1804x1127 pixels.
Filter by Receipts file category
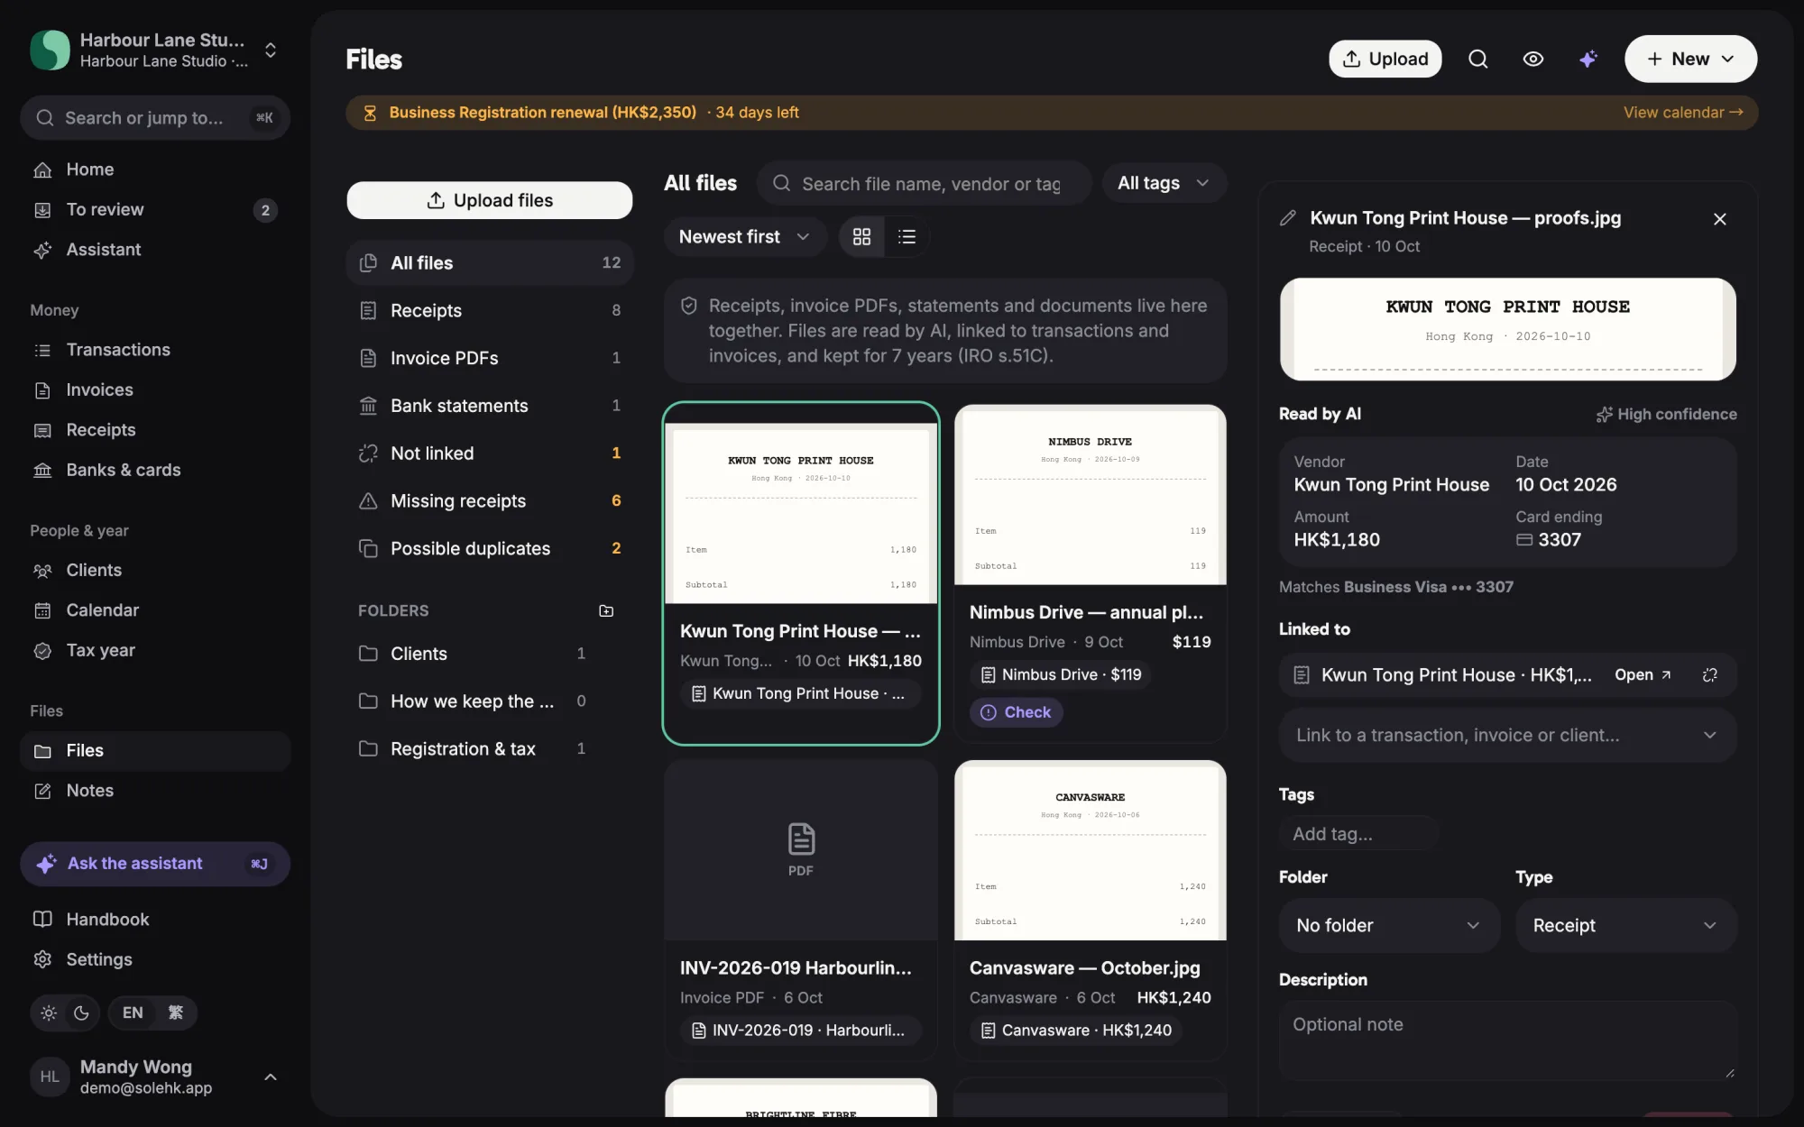489,311
